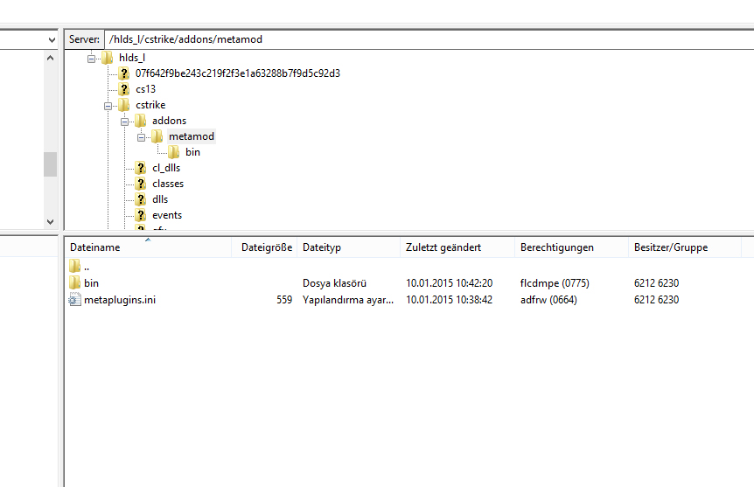Sort by Zuletzt geändert column header
754x487 pixels.
[x=443, y=247]
